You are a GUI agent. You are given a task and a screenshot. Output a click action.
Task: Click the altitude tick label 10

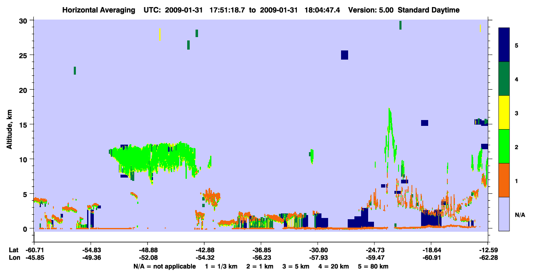pos(24,159)
